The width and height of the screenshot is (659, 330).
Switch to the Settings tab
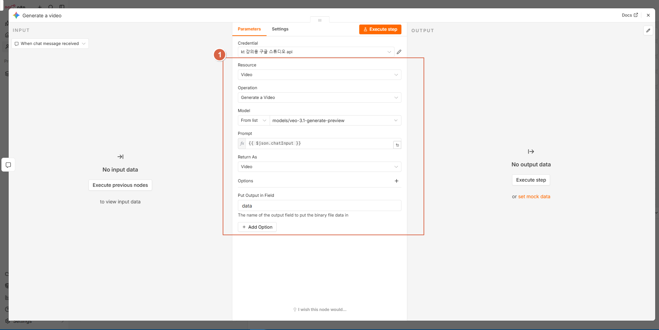280,29
